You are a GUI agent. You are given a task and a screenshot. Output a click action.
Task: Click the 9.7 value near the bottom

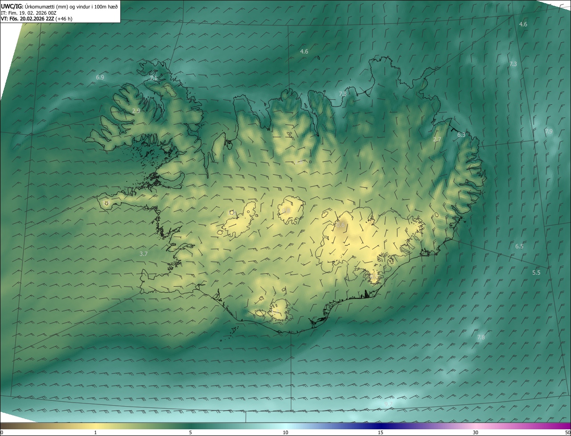389,404
